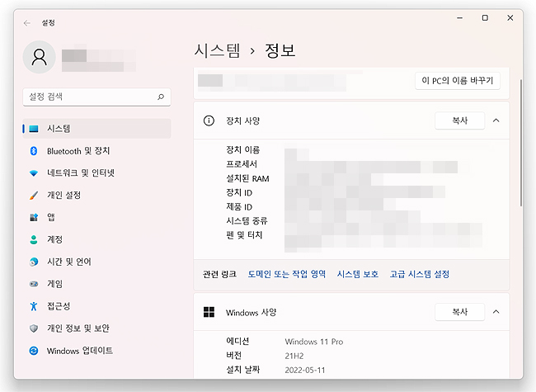Image resolution: width=536 pixels, height=392 pixels.
Task: Collapse the Windows 사양 section
Action: 496,312
